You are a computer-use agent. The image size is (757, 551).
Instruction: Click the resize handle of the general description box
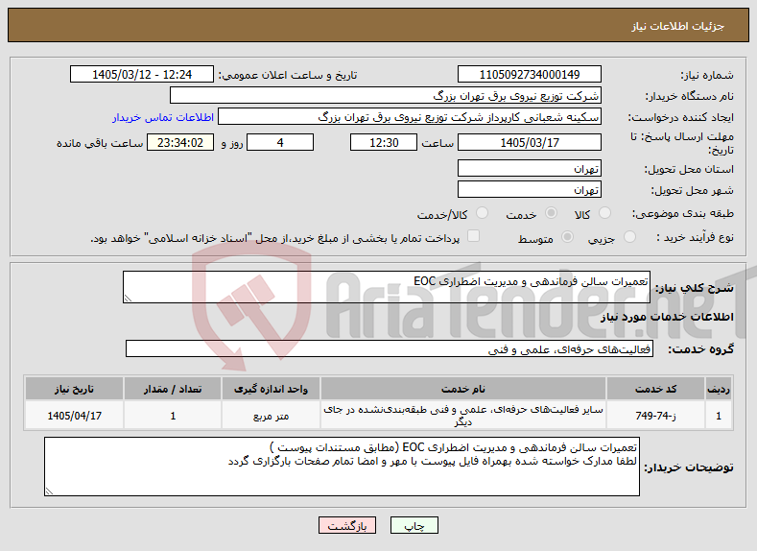point(128,298)
